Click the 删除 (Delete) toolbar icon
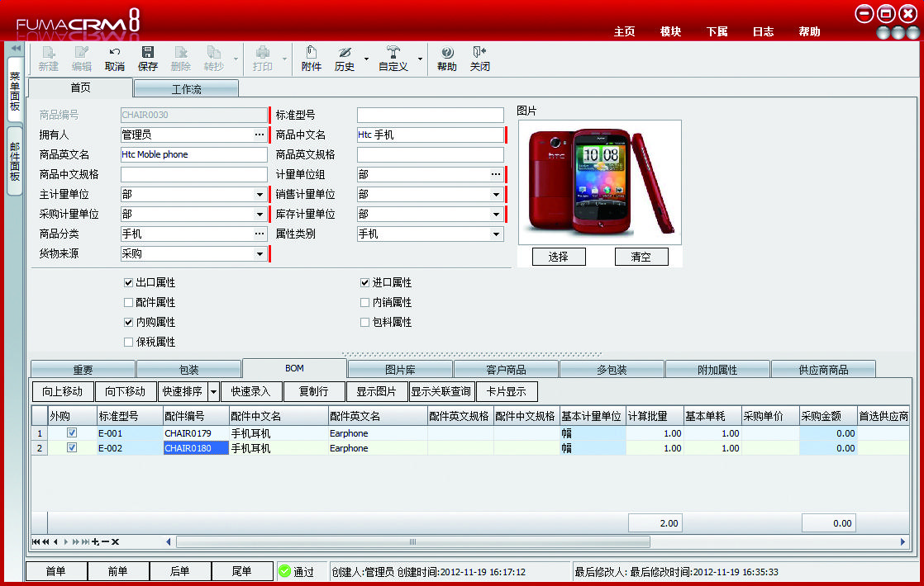 pos(181,53)
